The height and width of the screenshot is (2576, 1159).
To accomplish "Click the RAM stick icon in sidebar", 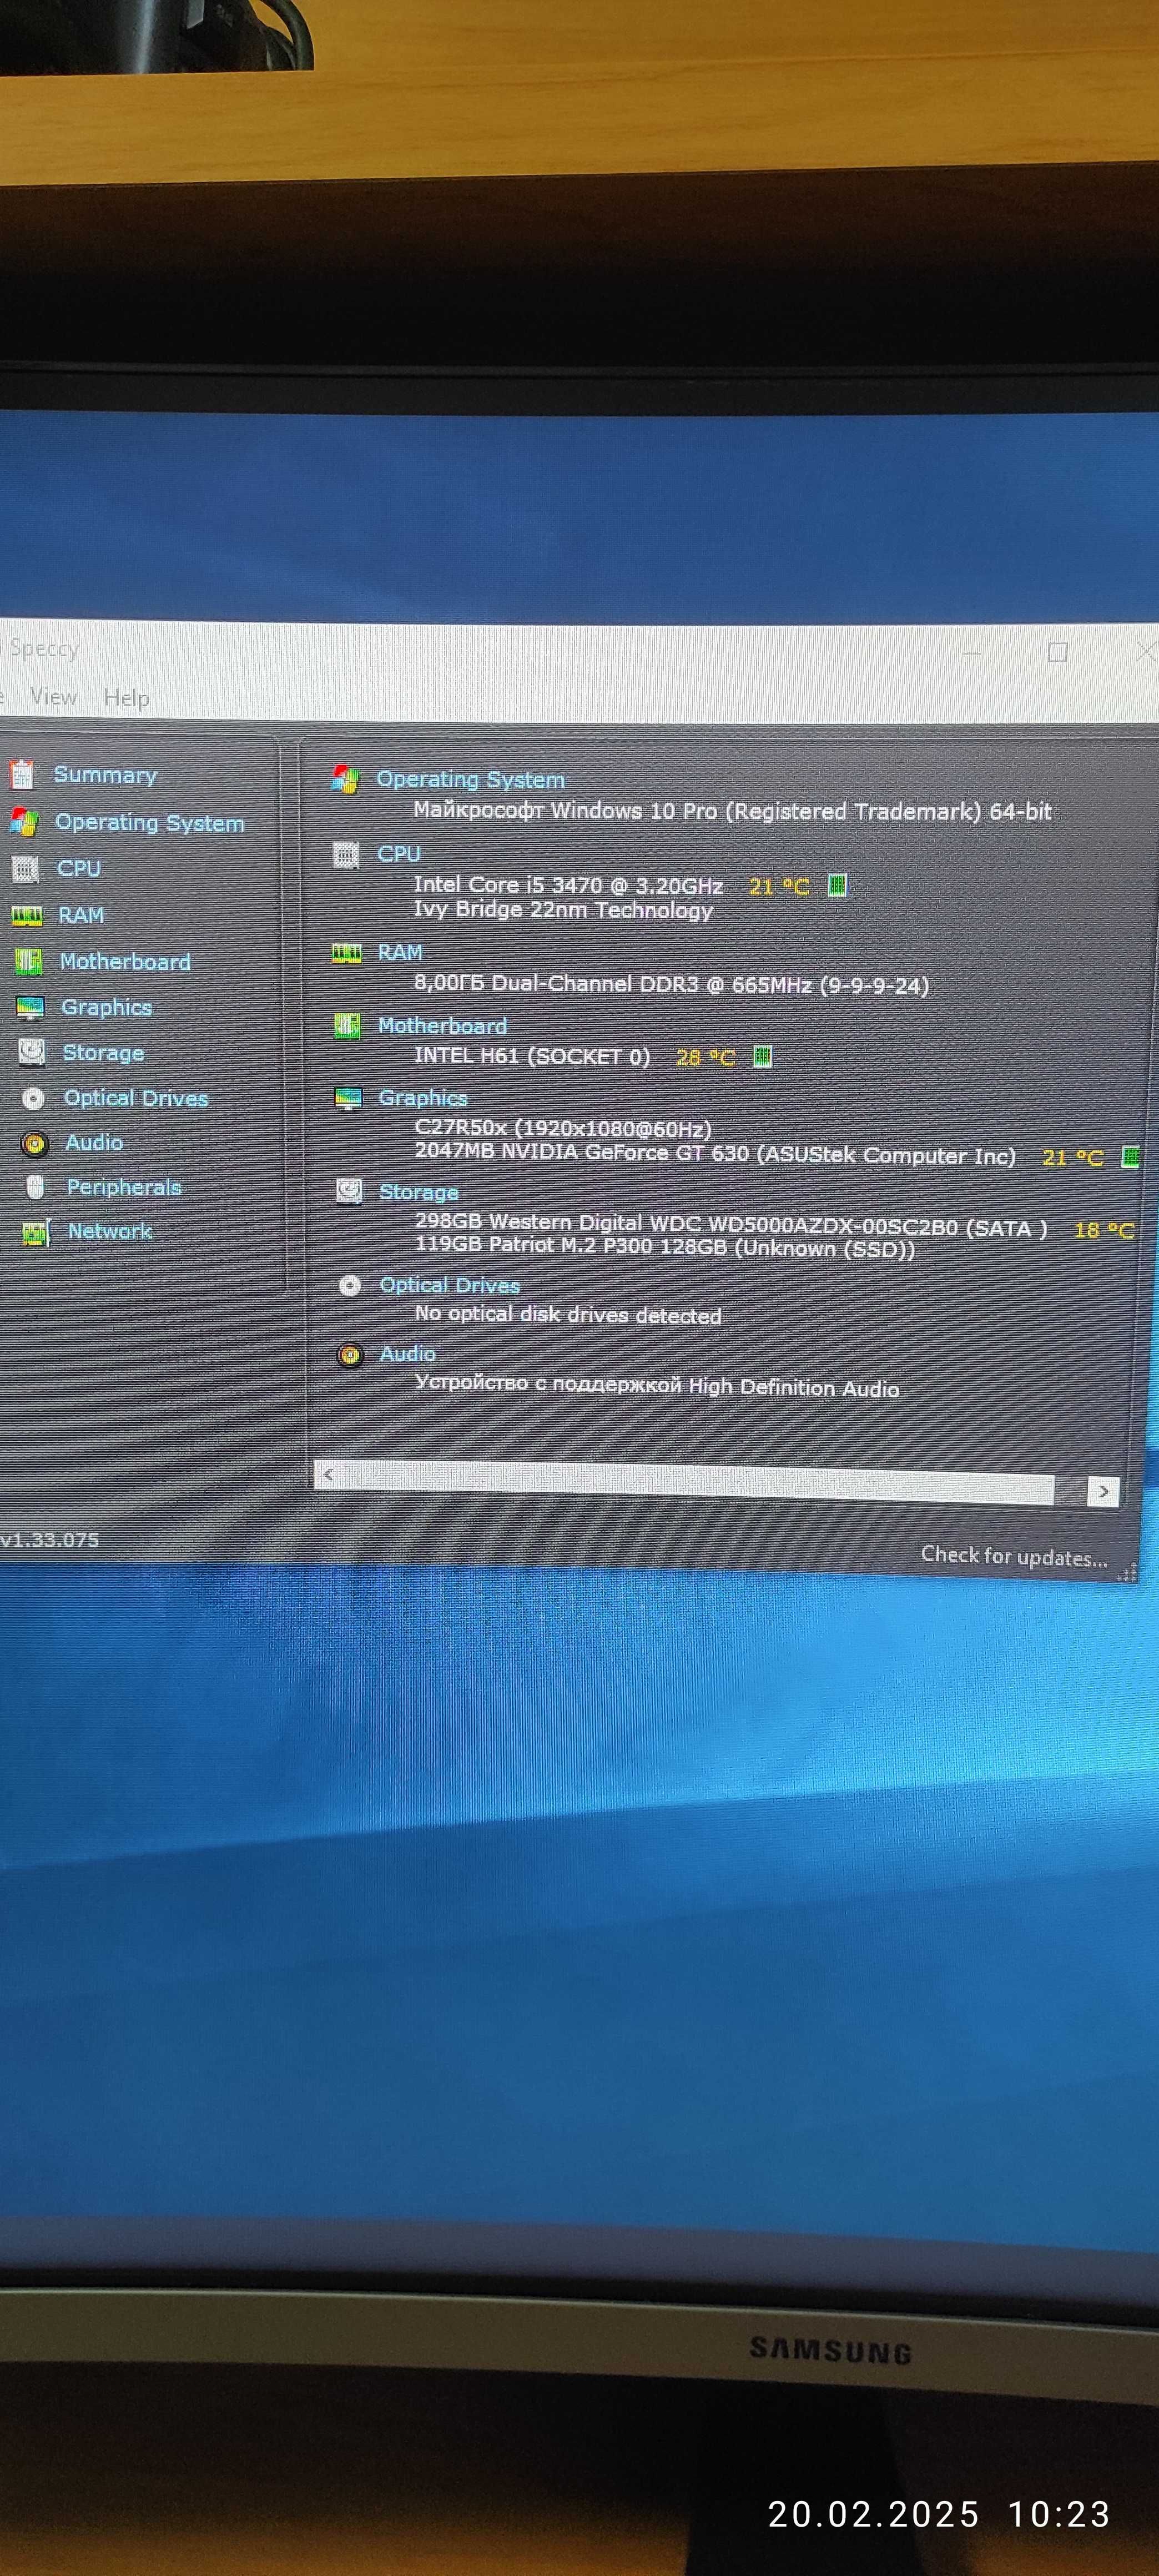I will click(x=27, y=915).
